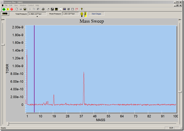
Task: Click the red-outlined chart icon before the help icon
Action: click(77, 9)
